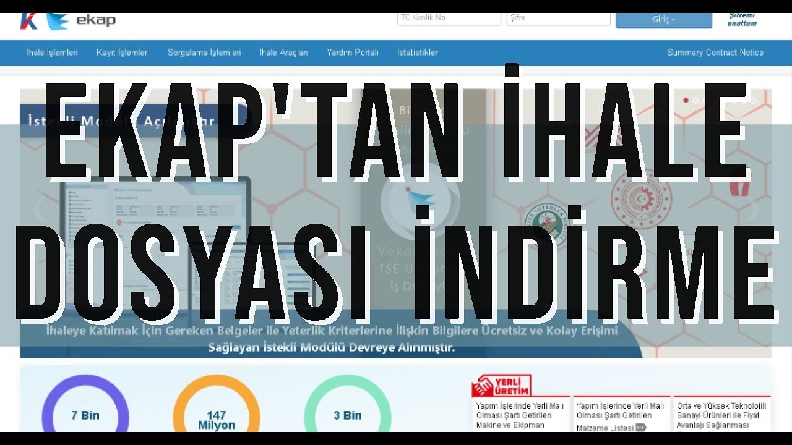The height and width of the screenshot is (445, 792).
Task: Go to previous carousel slide arrow
Action: point(38,210)
